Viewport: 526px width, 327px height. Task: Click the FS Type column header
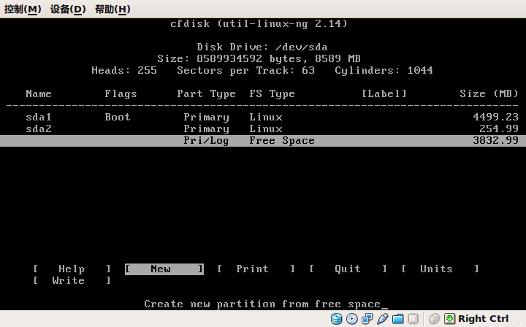click(272, 94)
